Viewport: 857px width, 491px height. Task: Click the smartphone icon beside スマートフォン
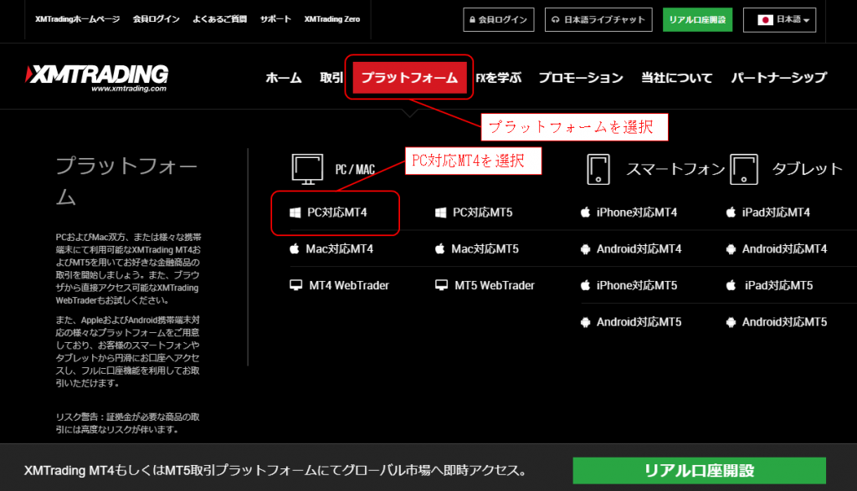tap(598, 169)
